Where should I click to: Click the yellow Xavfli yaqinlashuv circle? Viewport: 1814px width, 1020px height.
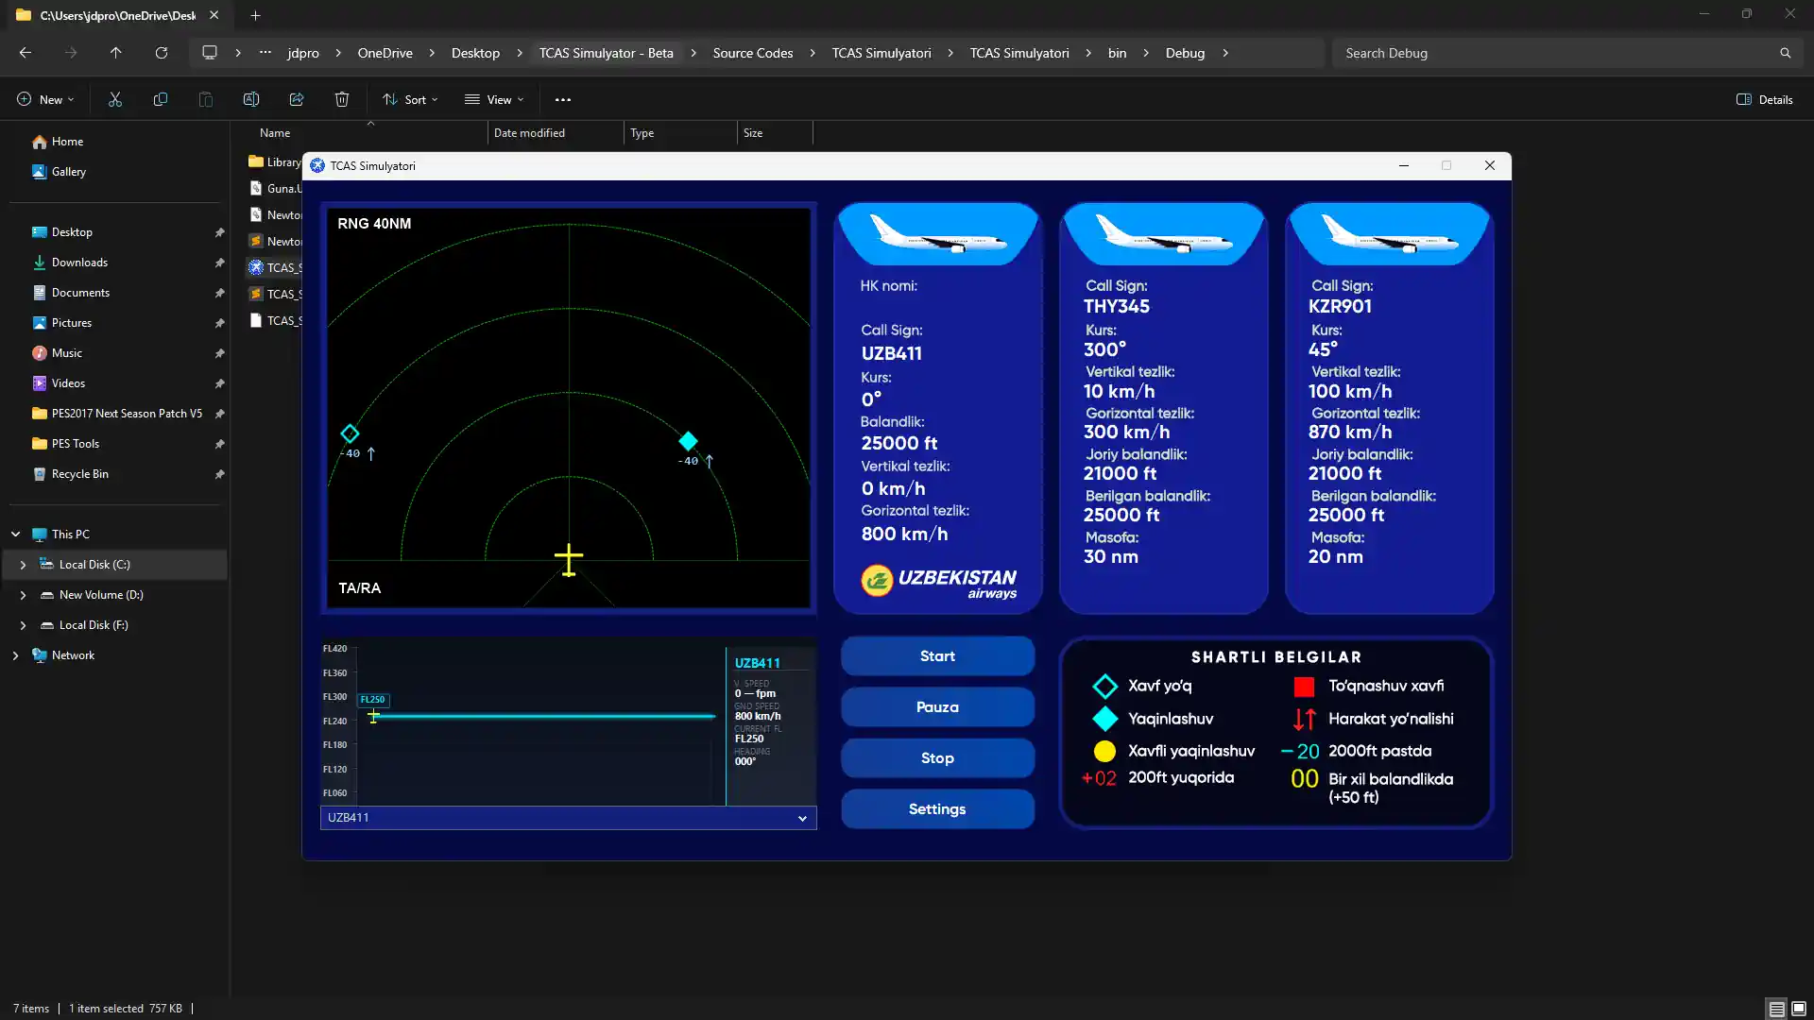click(1104, 751)
